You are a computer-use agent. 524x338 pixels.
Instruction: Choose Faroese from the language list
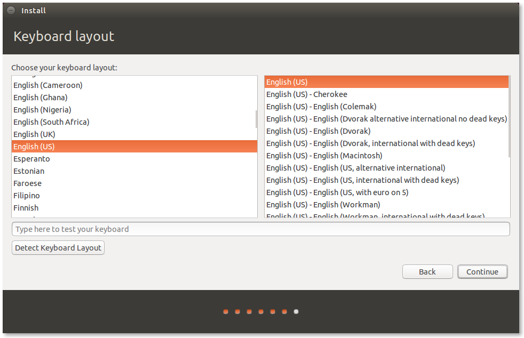pyautogui.click(x=134, y=183)
